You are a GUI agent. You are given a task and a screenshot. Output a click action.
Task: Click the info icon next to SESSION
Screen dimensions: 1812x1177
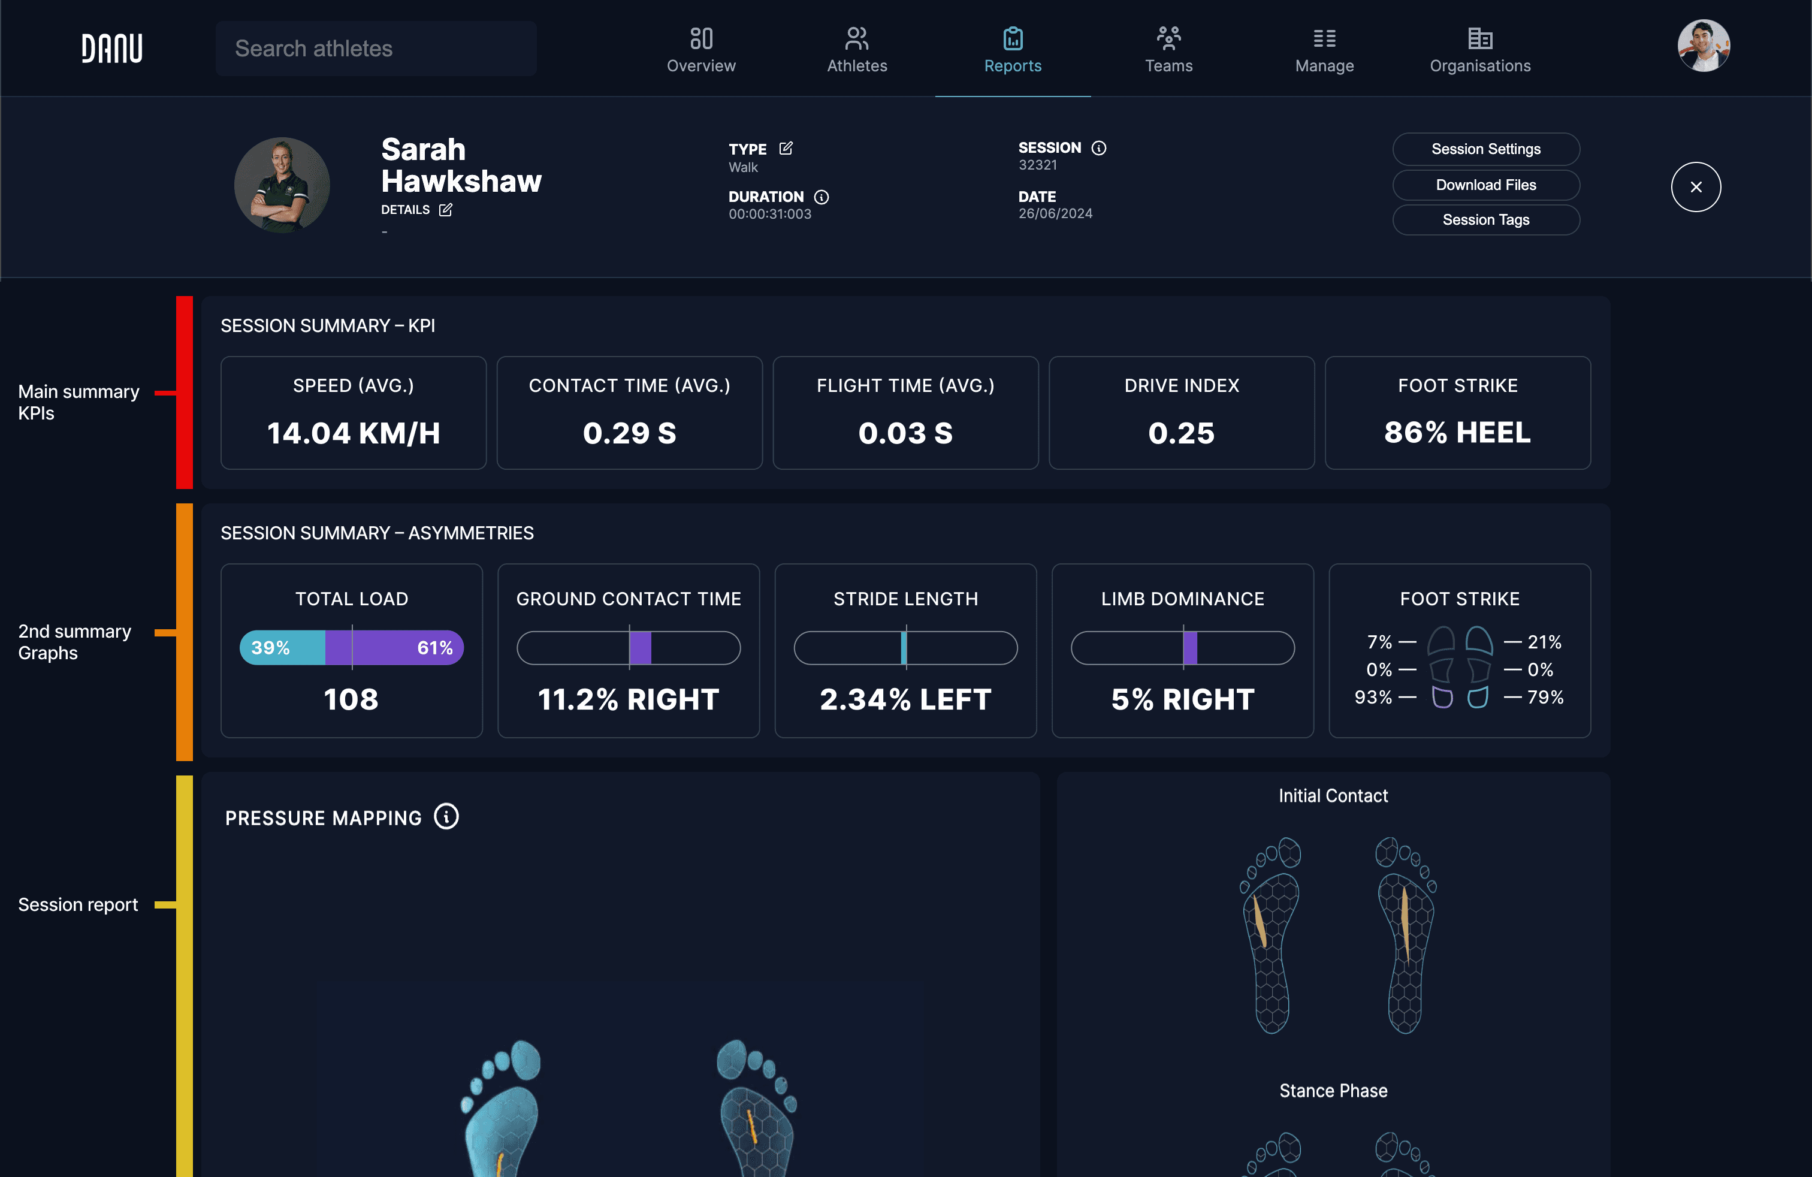point(1098,147)
